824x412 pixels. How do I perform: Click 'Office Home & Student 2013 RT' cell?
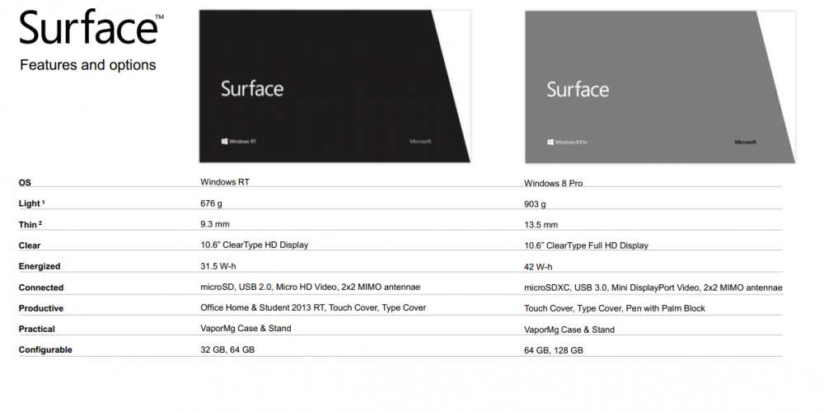[313, 307]
